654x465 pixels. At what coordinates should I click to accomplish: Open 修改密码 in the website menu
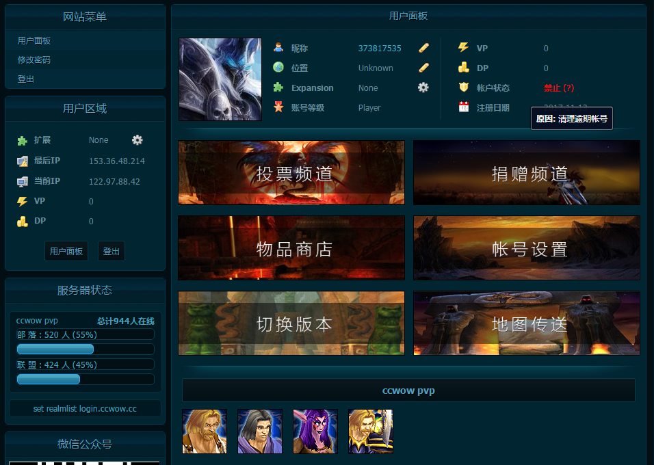click(34, 60)
